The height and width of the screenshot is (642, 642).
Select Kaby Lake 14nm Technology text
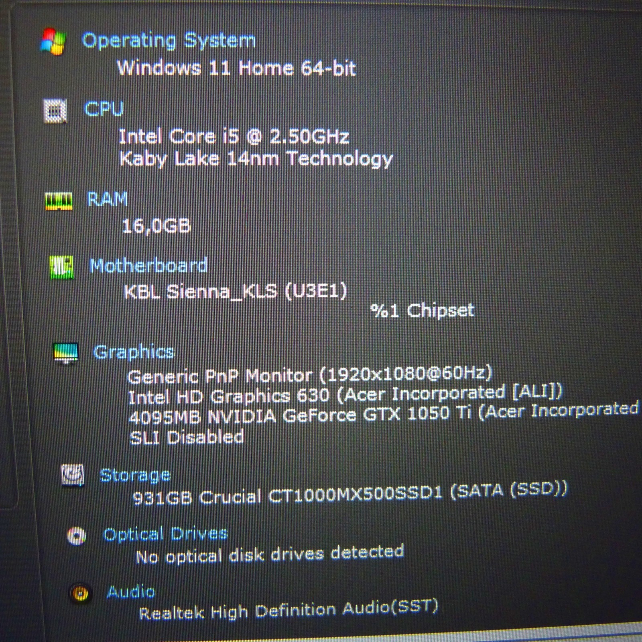click(256, 159)
